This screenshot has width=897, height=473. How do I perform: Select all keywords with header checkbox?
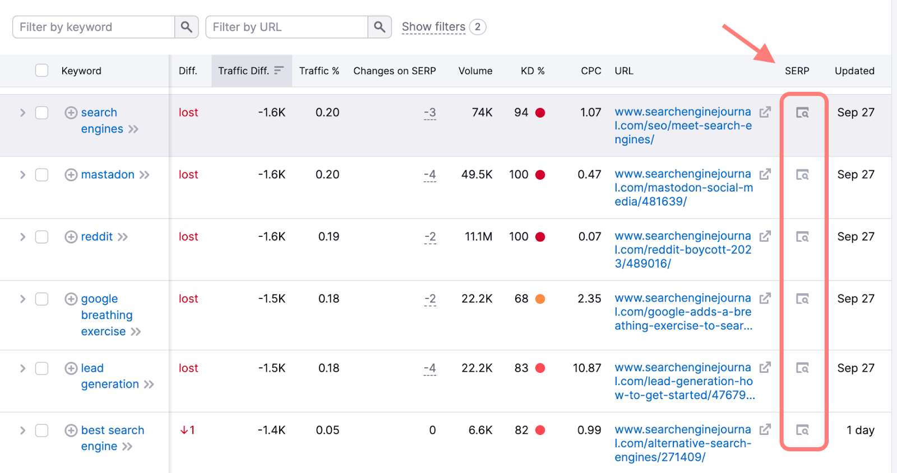click(x=41, y=71)
